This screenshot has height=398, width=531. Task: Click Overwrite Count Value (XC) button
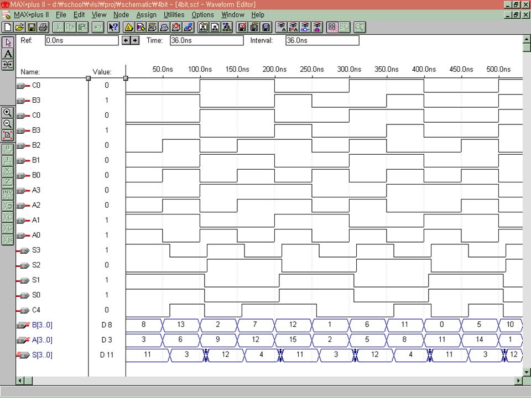pos(8,217)
